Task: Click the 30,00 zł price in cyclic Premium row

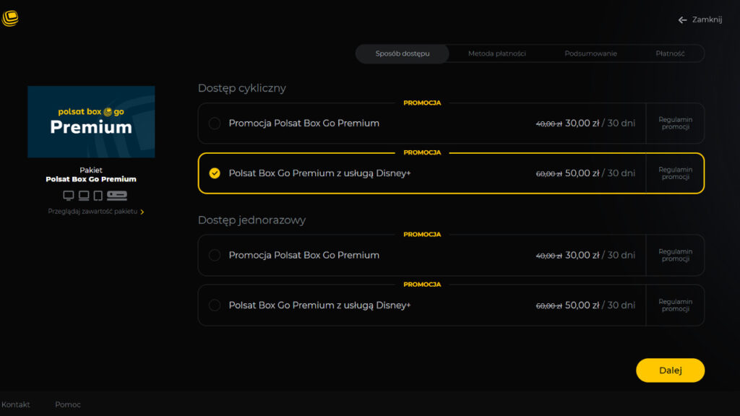Action: [582, 123]
